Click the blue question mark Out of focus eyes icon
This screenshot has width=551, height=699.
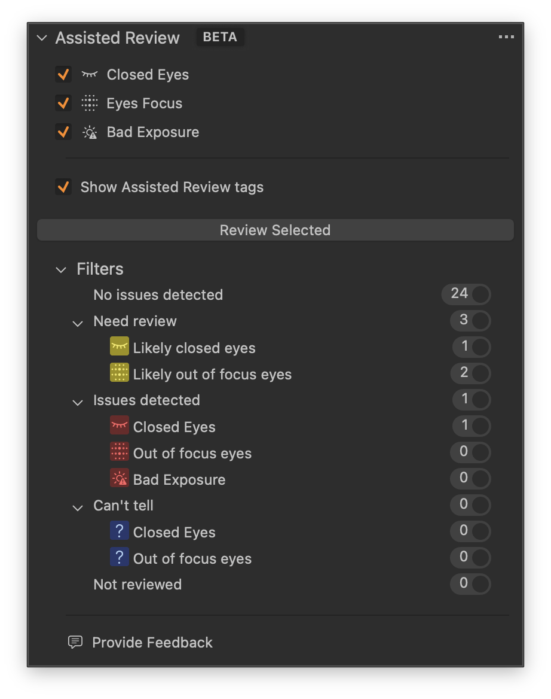click(x=120, y=557)
